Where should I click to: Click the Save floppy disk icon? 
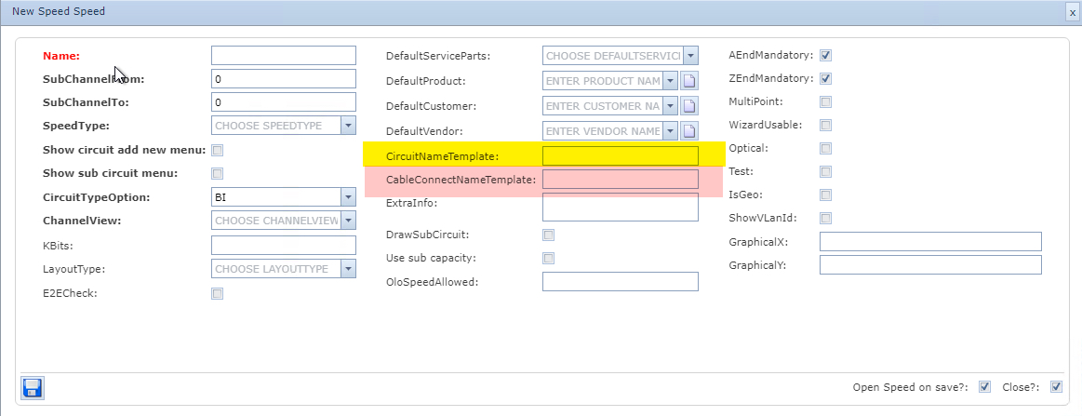(x=33, y=388)
